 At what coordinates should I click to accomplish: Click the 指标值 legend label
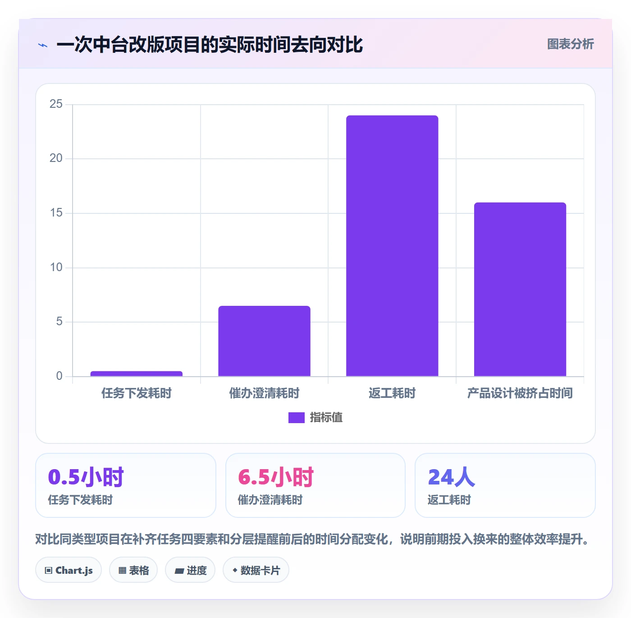click(326, 418)
